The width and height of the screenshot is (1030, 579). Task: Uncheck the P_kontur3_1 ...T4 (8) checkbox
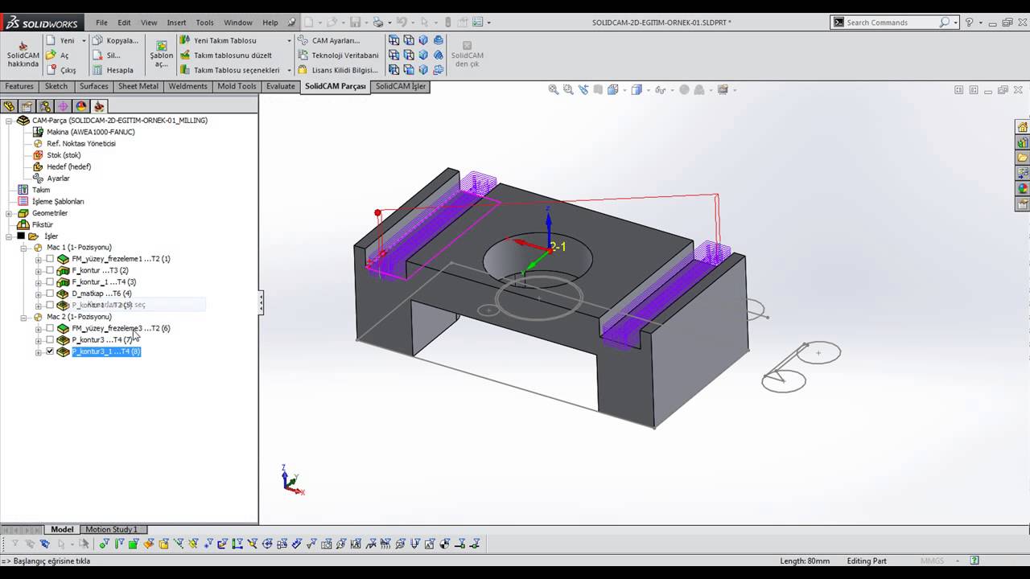tap(50, 351)
